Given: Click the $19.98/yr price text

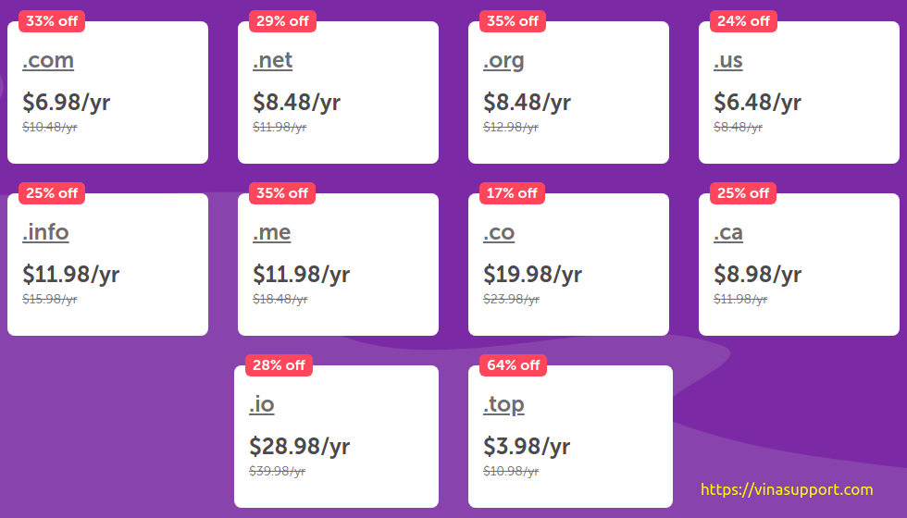Looking at the screenshot, I should click(532, 274).
